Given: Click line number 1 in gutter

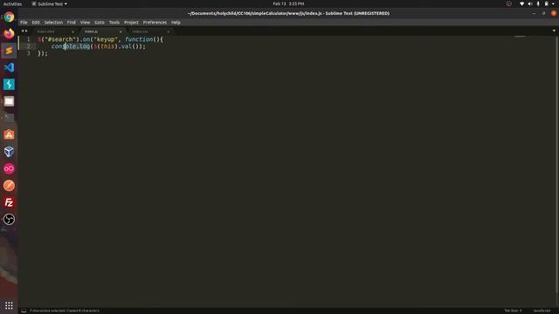Looking at the screenshot, I should [x=29, y=39].
